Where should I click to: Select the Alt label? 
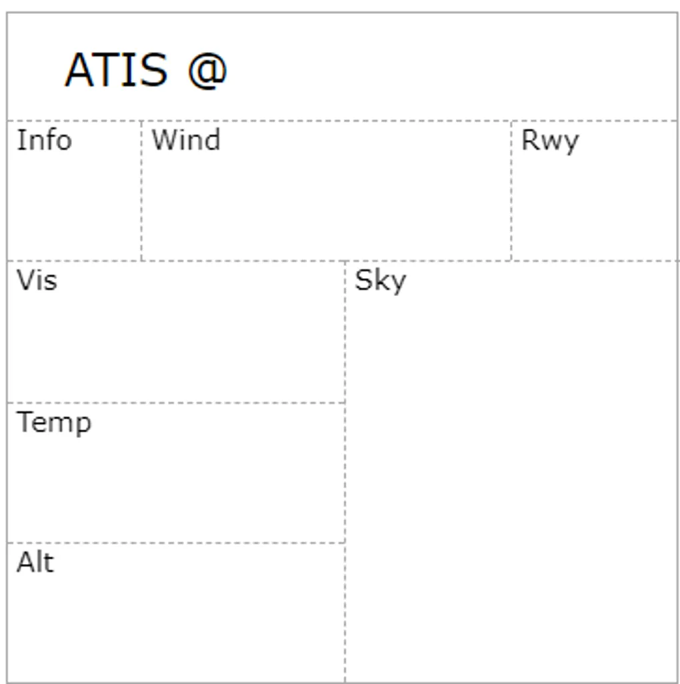pyautogui.click(x=35, y=563)
